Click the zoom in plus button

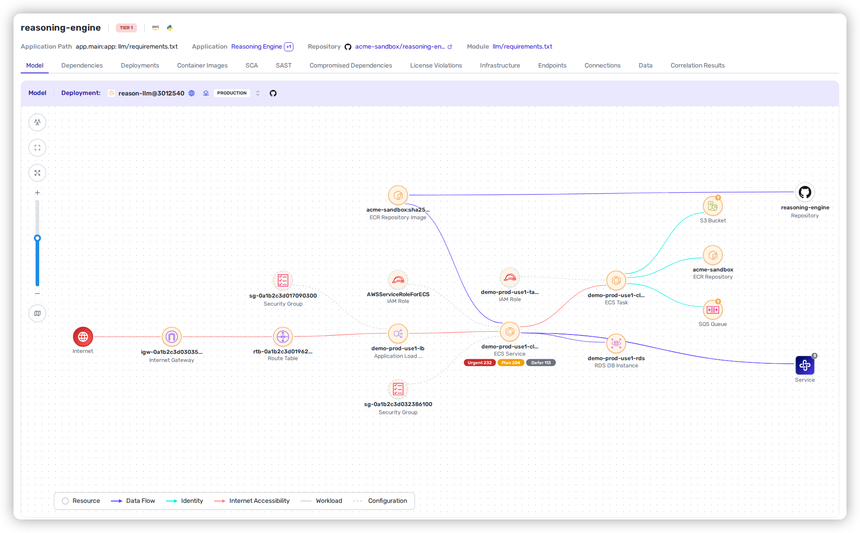(x=37, y=193)
